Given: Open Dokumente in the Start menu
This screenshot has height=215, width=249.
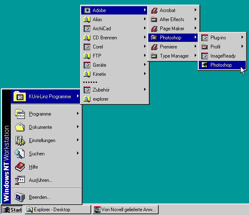Looking at the screenshot, I should pos(46,127).
